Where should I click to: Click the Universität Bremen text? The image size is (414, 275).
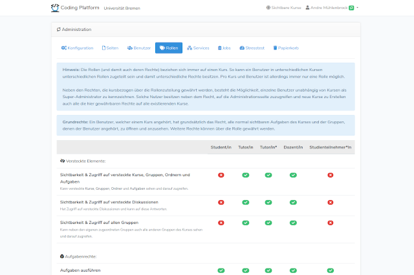click(x=122, y=8)
